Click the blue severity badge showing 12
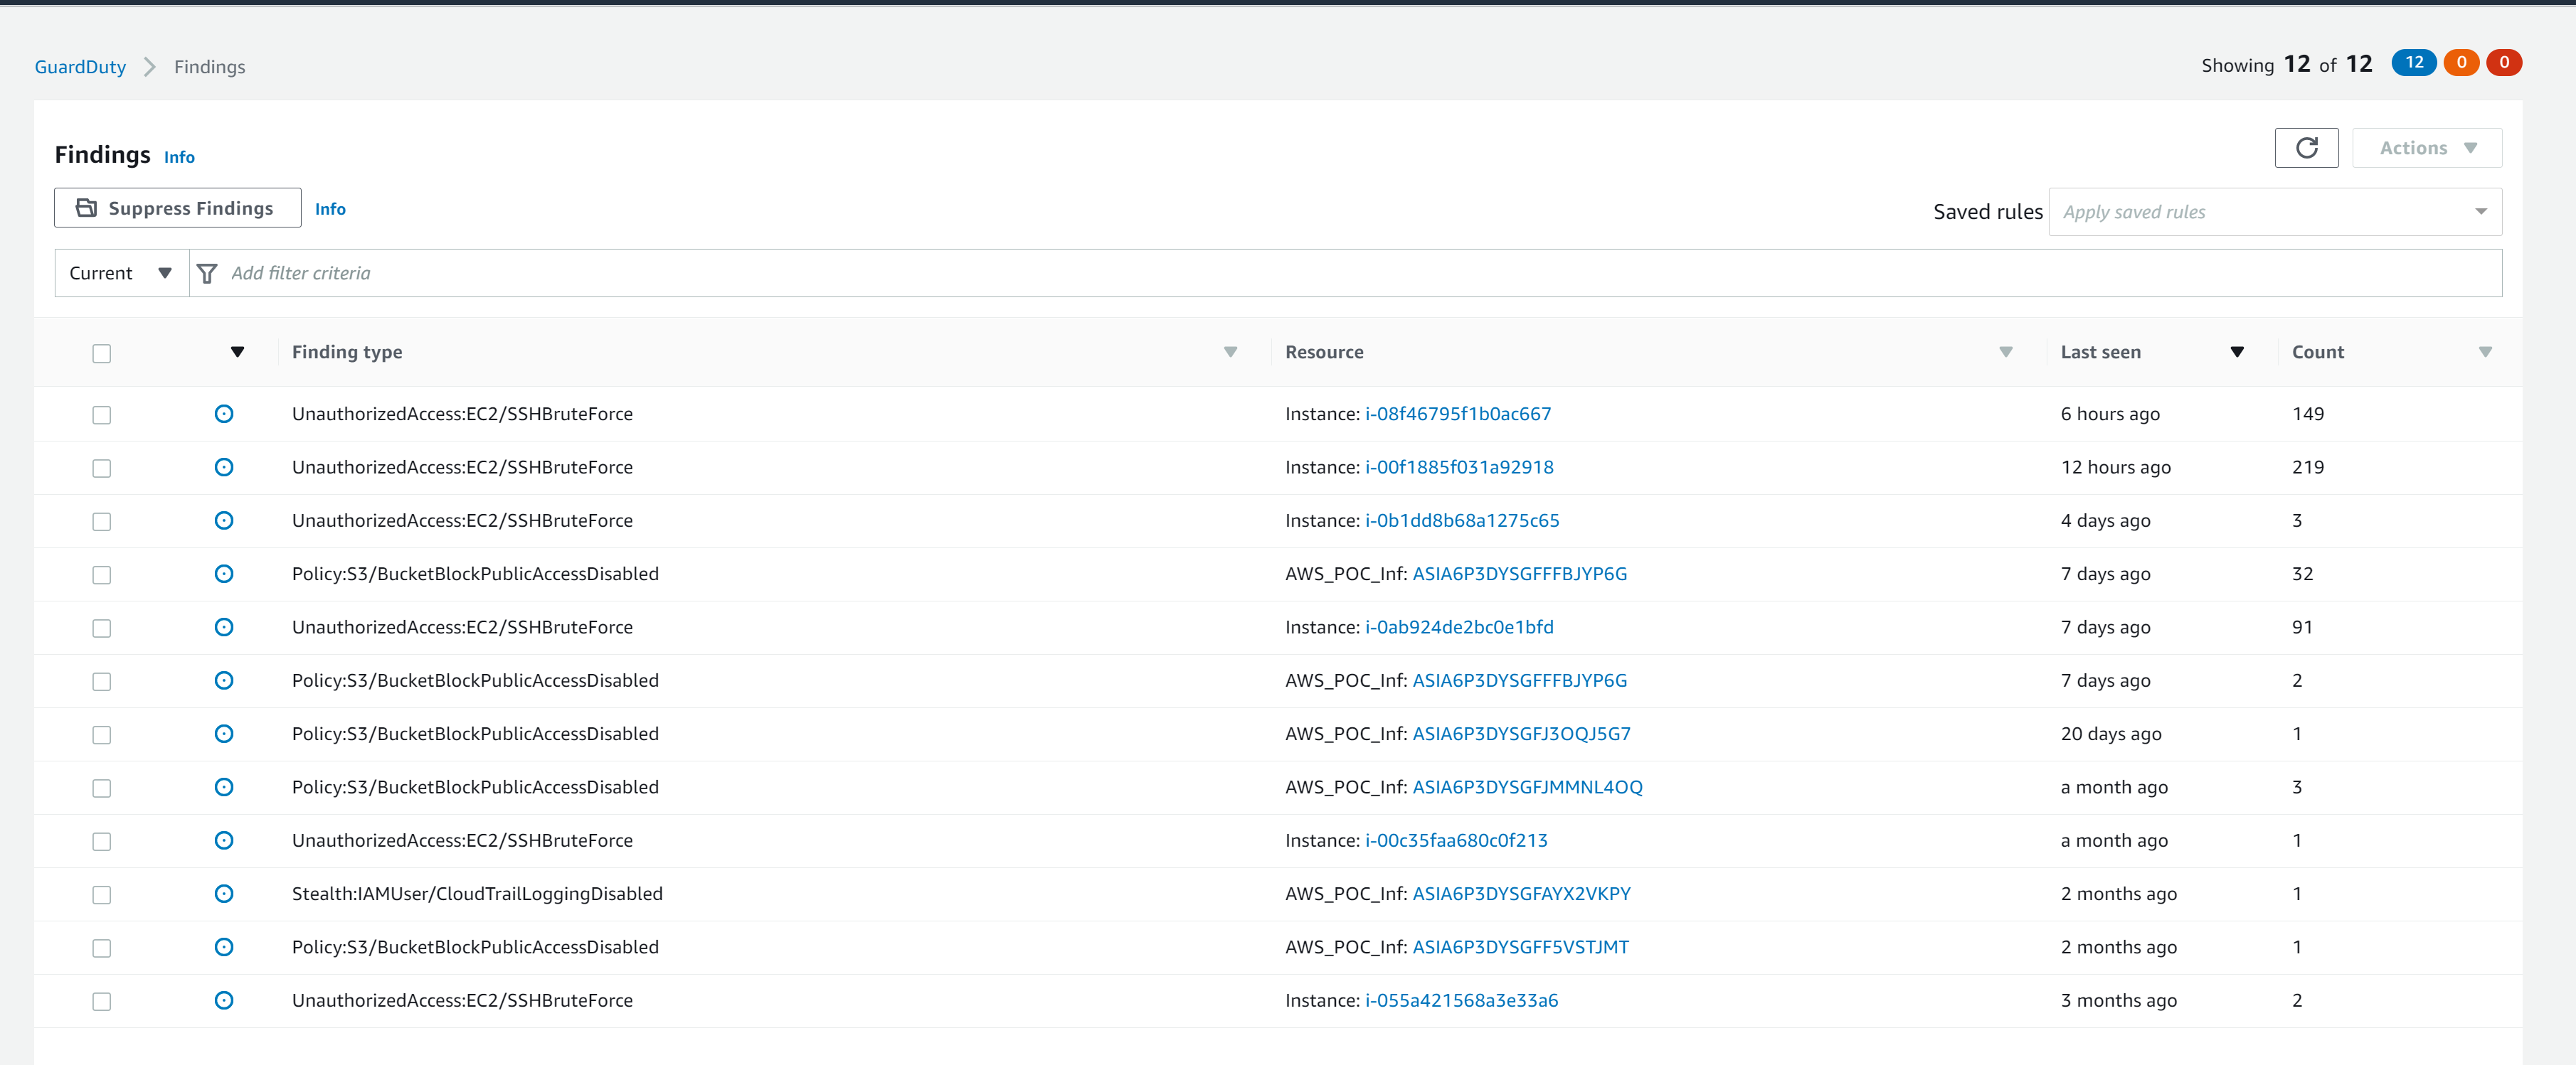2576x1065 pixels. (x=2414, y=62)
